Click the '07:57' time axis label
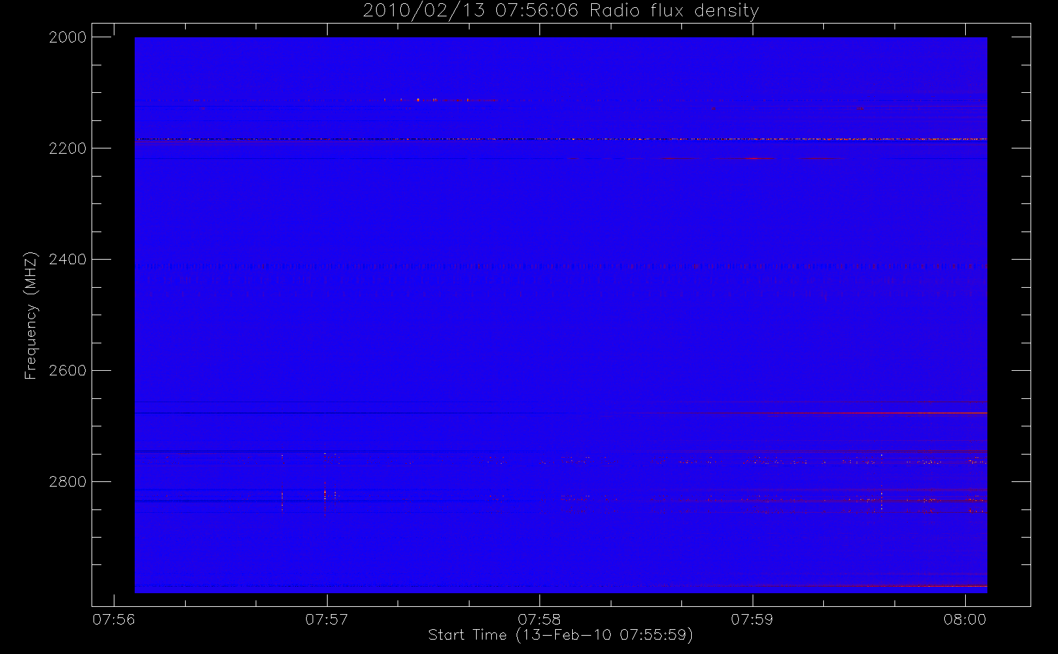1058x654 pixels. coord(326,619)
